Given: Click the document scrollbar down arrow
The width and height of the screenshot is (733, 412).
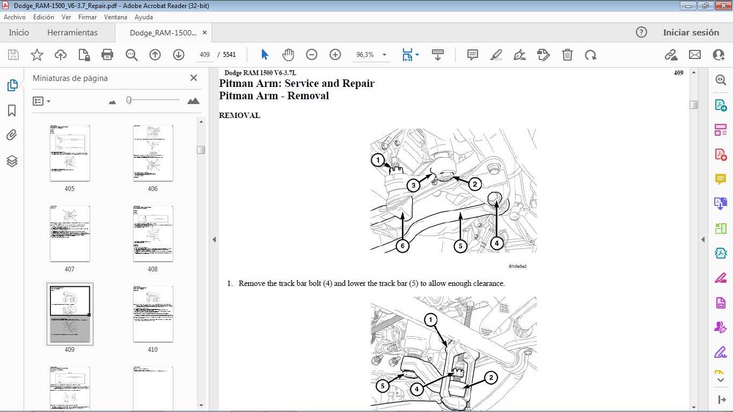Looking at the screenshot, I should pyautogui.click(x=693, y=407).
